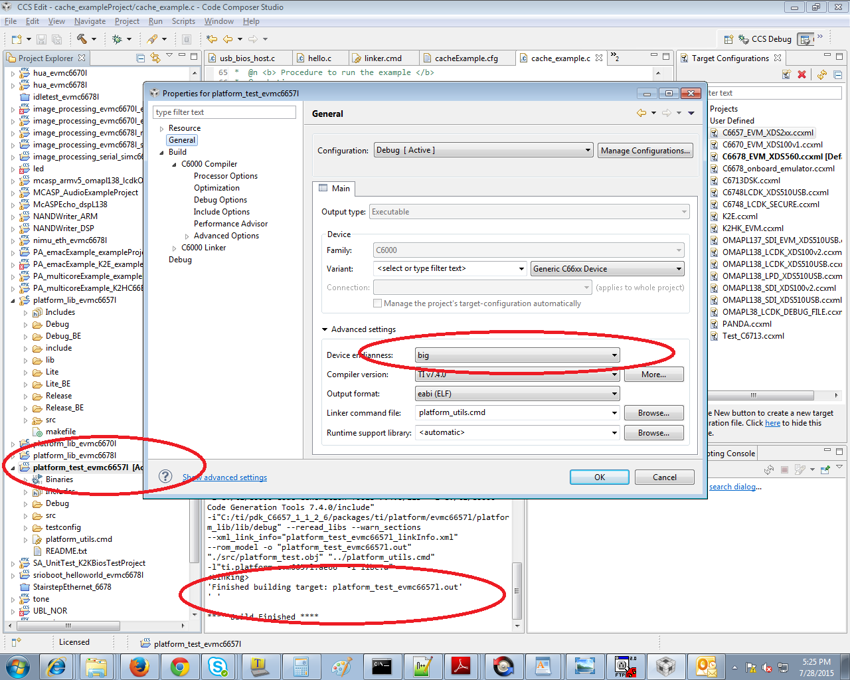Open the File menu

[11, 21]
